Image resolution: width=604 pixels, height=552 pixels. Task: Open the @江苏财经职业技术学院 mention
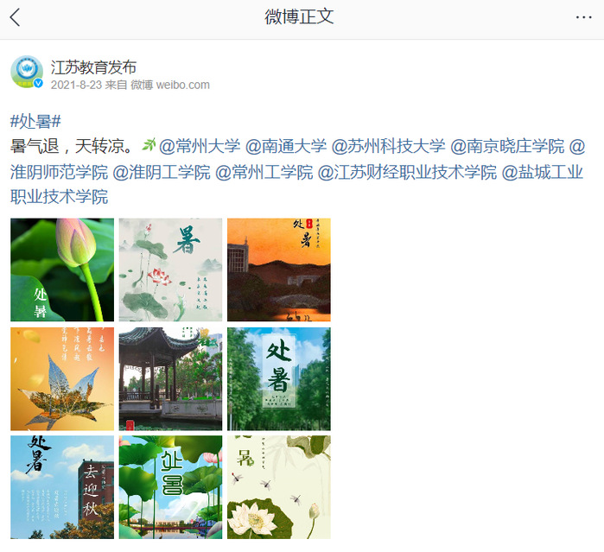(407, 172)
